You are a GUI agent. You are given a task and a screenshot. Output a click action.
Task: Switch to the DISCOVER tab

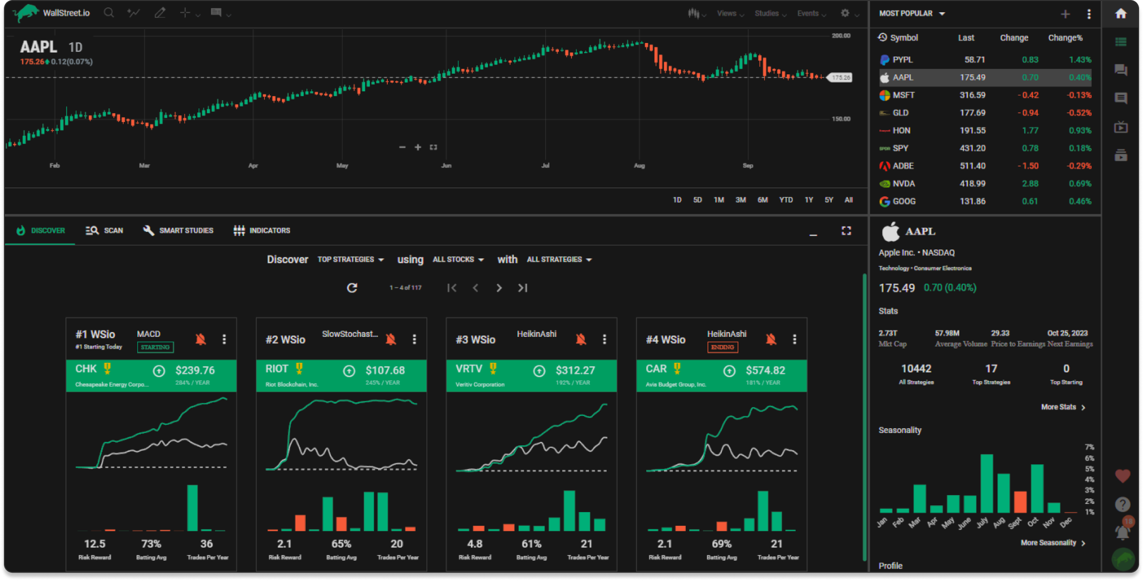point(41,230)
